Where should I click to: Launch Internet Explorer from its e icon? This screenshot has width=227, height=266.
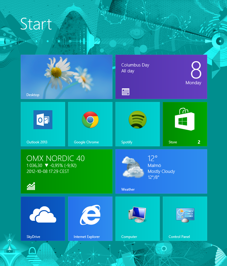point(90,215)
